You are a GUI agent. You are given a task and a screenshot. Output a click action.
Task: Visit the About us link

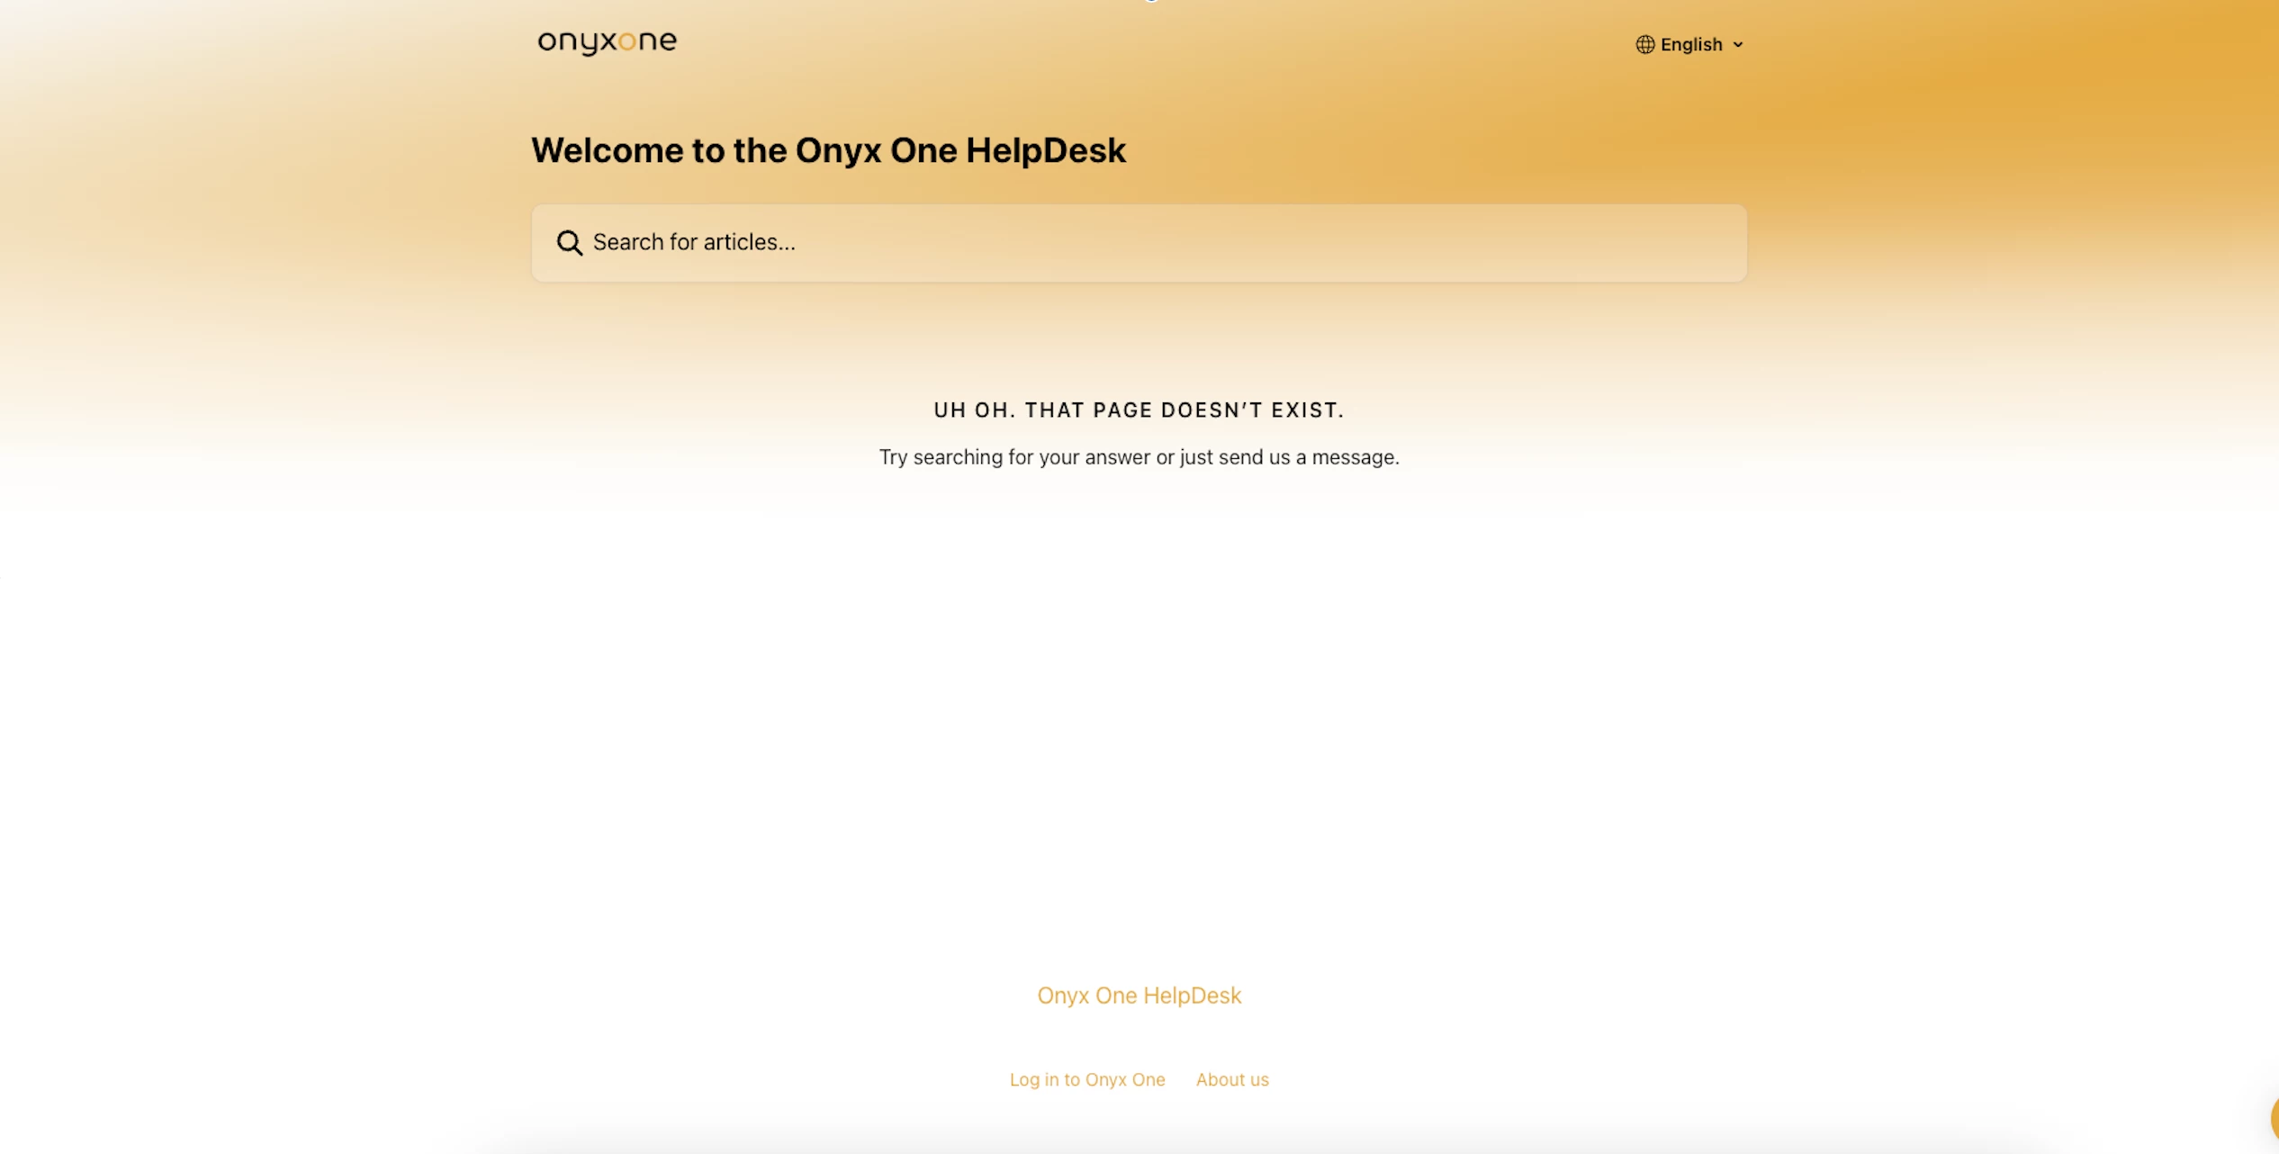point(1232,1079)
